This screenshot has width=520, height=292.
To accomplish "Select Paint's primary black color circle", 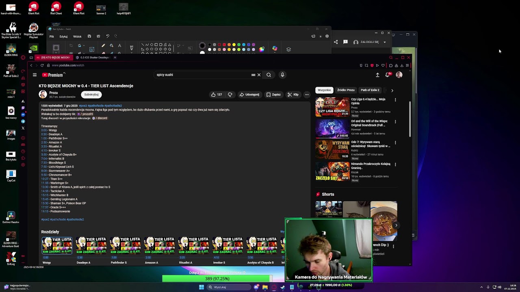I will coord(202,45).
